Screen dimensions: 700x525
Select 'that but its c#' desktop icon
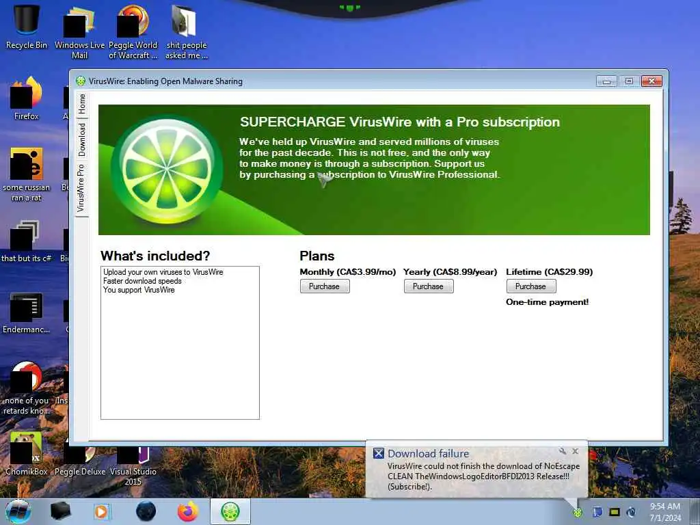pyautogui.click(x=27, y=241)
